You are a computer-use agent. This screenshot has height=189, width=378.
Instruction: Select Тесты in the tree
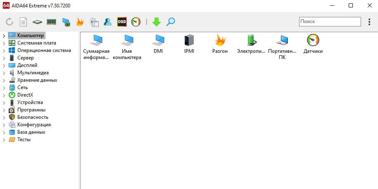pyautogui.click(x=24, y=139)
